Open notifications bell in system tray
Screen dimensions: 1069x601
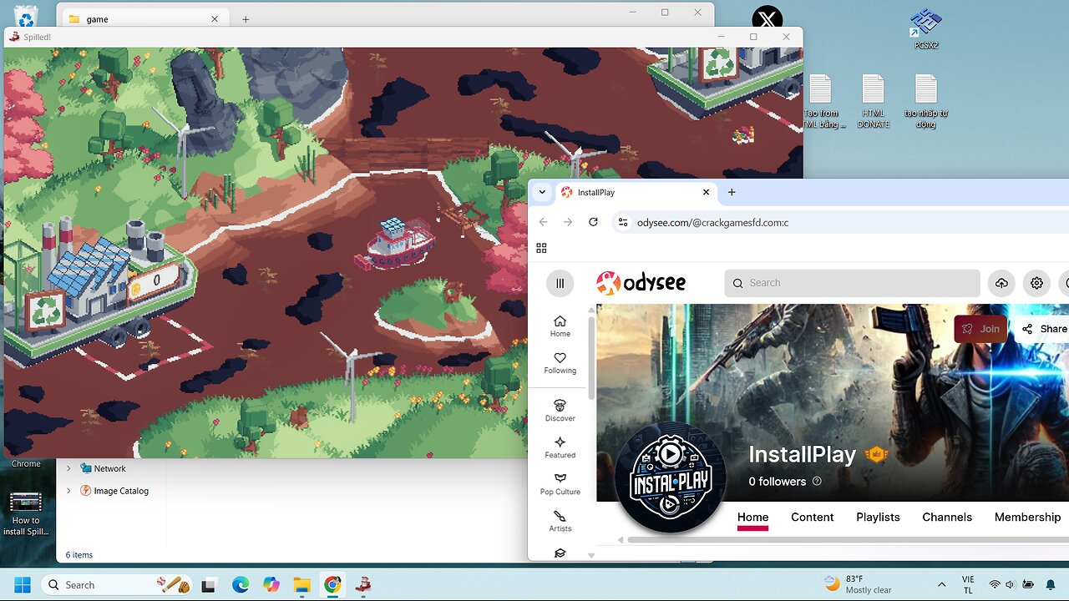(x=1050, y=584)
